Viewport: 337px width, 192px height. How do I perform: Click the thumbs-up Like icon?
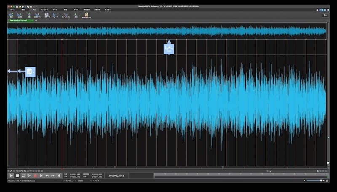point(317,10)
